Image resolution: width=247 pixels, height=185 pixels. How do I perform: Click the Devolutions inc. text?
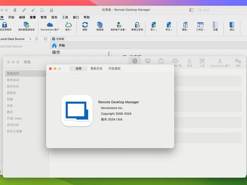[112, 108]
